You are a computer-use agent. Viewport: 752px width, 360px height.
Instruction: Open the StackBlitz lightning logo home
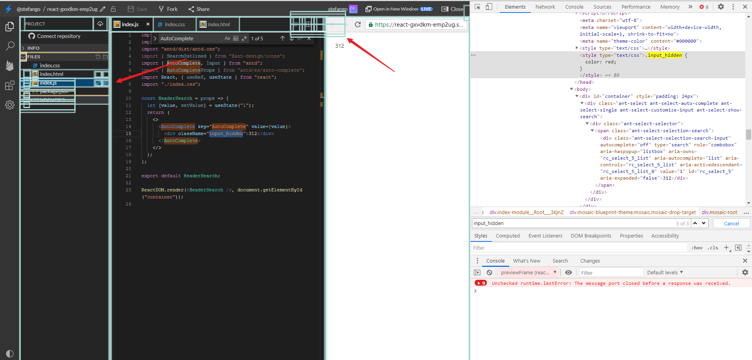pyautogui.click(x=8, y=9)
